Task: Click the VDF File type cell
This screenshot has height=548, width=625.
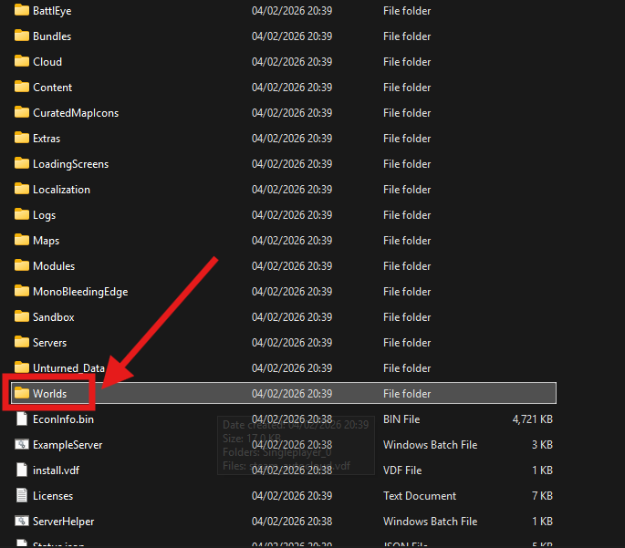Action: point(402,470)
